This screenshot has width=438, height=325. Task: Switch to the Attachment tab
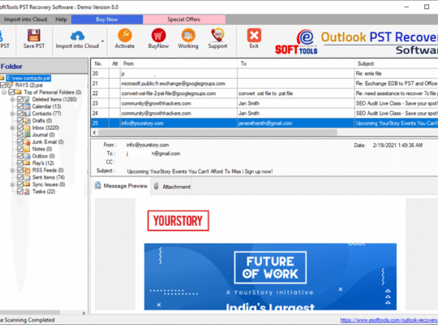pyautogui.click(x=172, y=186)
